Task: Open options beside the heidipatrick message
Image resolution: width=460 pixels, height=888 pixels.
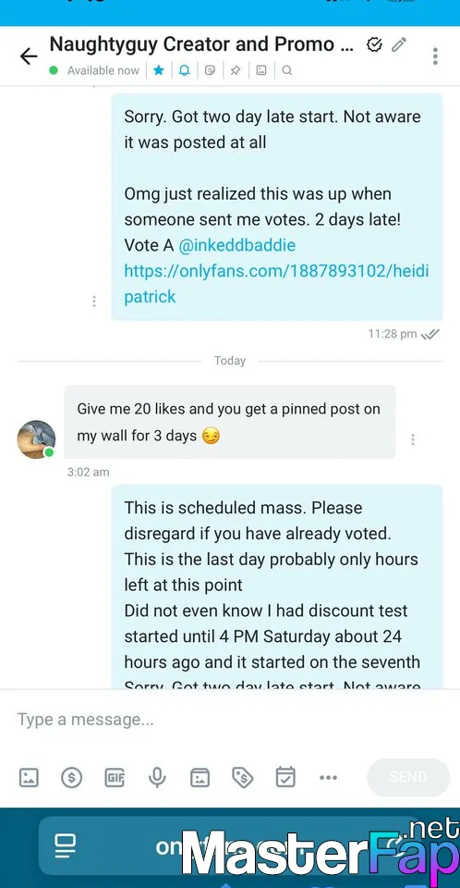Action: pyautogui.click(x=94, y=302)
